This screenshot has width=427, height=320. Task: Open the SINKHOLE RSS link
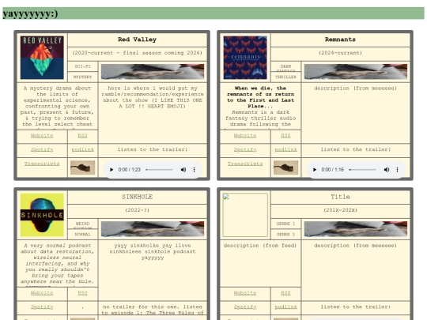click(82, 293)
